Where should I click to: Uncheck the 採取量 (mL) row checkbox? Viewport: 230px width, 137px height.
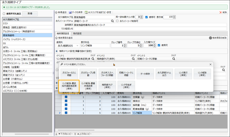click(x=66, y=105)
